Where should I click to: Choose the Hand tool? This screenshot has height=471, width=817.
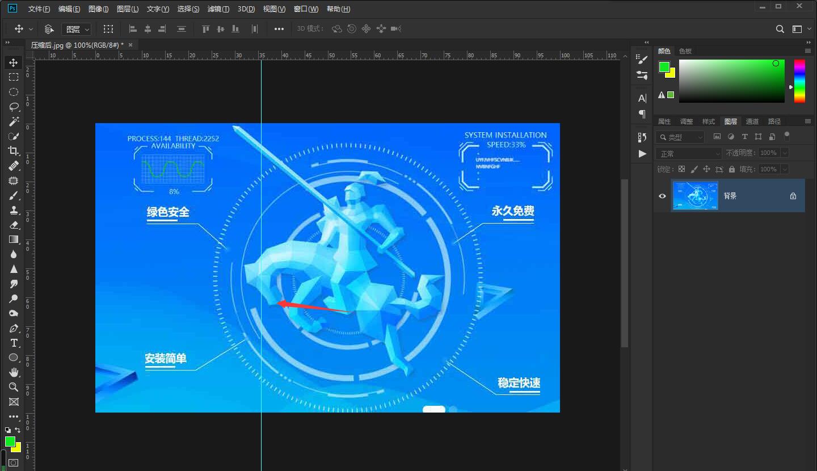pos(14,372)
